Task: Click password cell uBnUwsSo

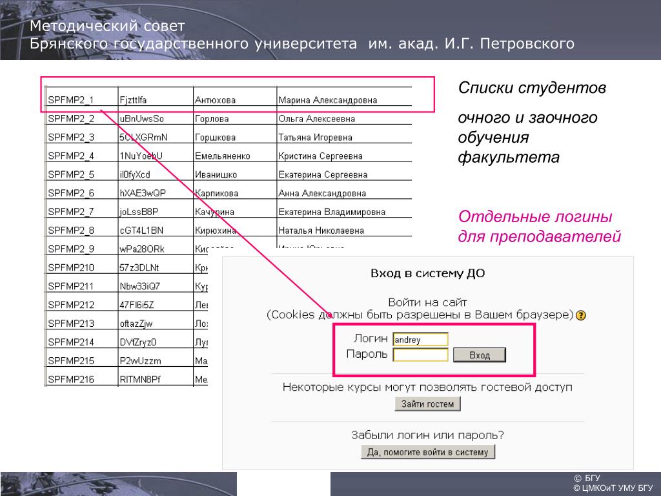Action: tap(155, 115)
